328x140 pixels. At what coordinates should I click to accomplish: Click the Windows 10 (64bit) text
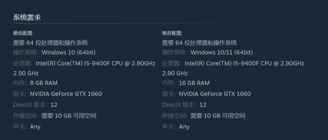click(68, 52)
